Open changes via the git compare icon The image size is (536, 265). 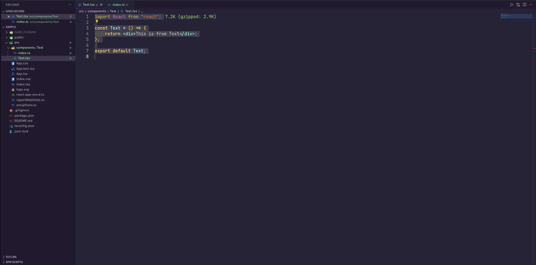pyautogui.click(x=518, y=5)
